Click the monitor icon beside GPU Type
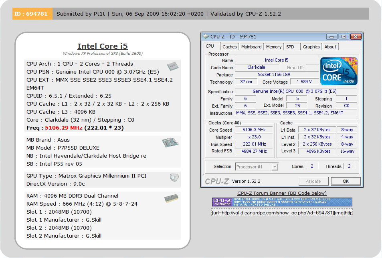The width and height of the screenshot is (382, 258). (174, 178)
